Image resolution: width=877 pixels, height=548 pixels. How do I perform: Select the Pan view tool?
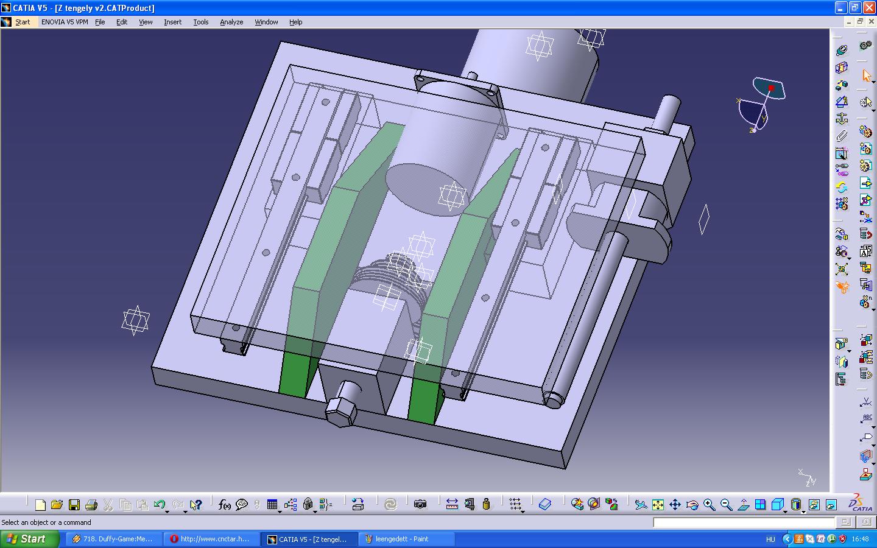pos(675,505)
